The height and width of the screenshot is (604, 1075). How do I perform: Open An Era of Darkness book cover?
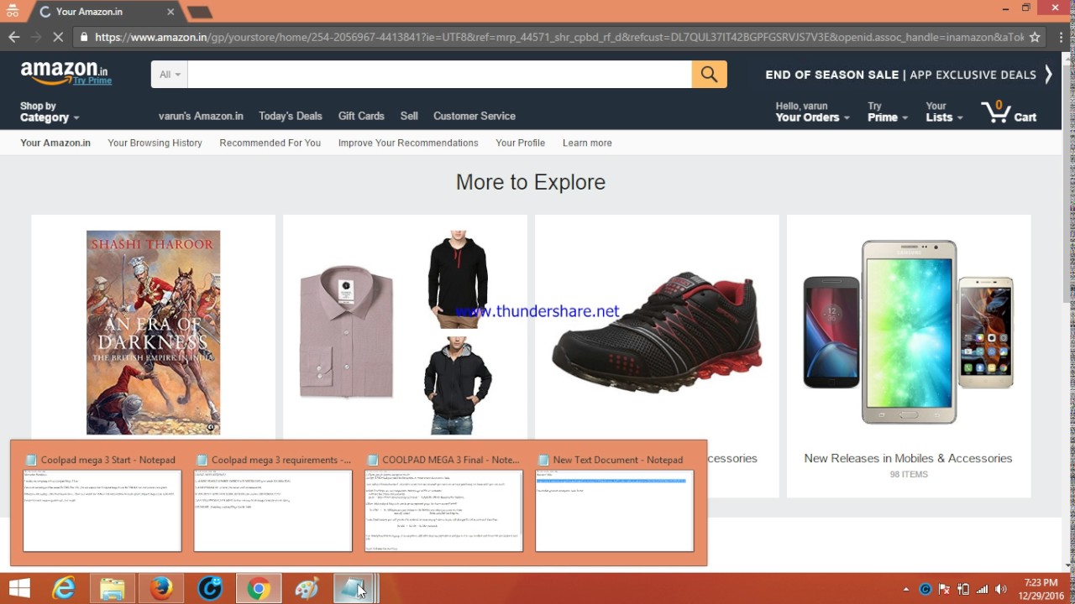153,332
